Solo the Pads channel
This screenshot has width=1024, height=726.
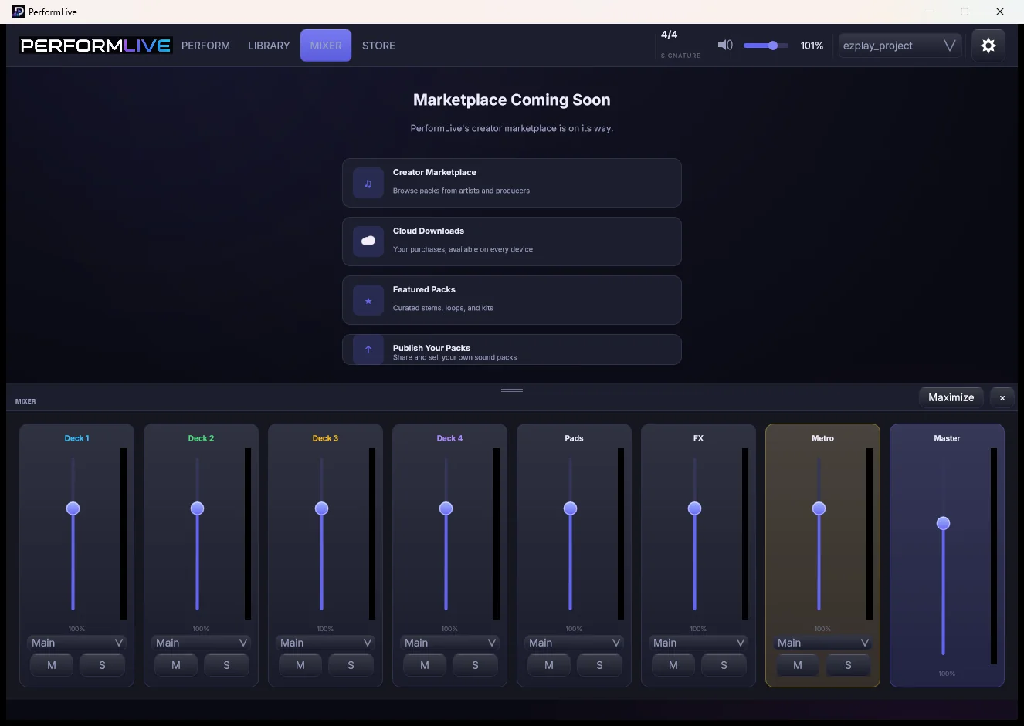tap(599, 665)
